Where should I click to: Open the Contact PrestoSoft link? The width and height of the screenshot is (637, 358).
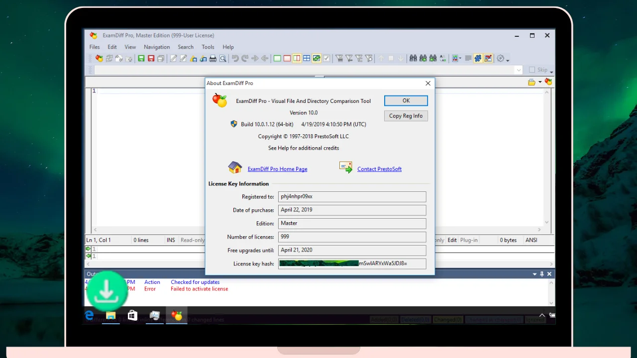click(379, 169)
